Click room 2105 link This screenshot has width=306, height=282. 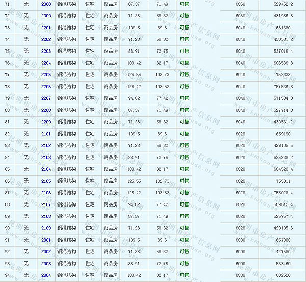point(46,181)
